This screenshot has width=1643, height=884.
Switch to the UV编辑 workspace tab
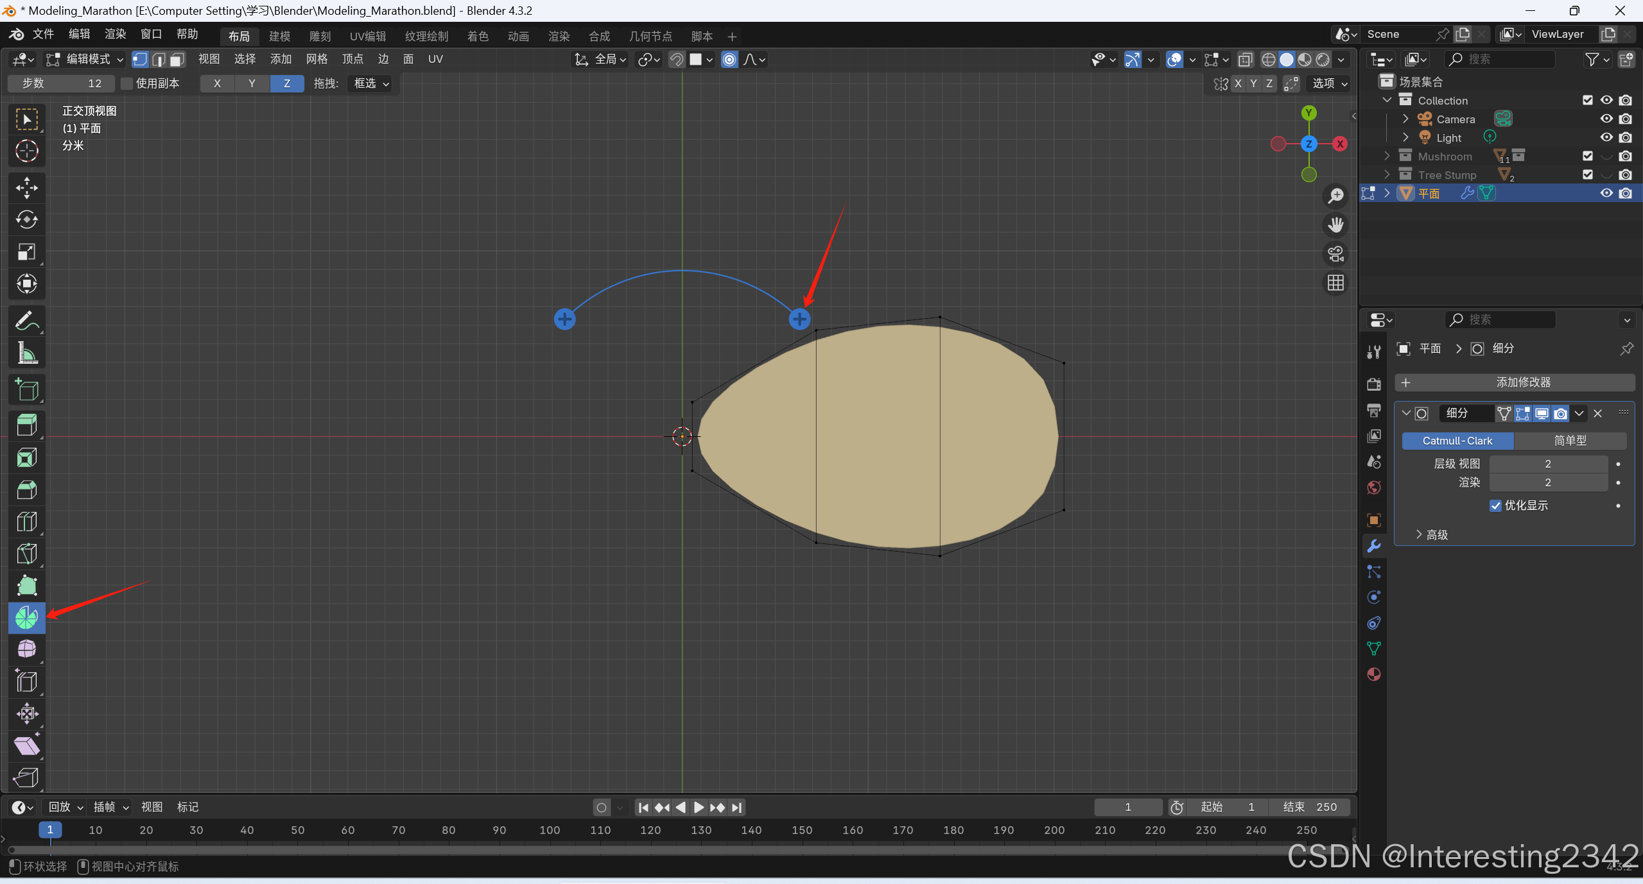click(368, 36)
